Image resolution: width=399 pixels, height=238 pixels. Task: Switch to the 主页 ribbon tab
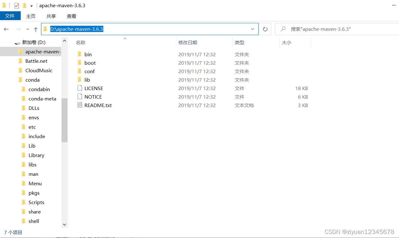[x=31, y=16]
